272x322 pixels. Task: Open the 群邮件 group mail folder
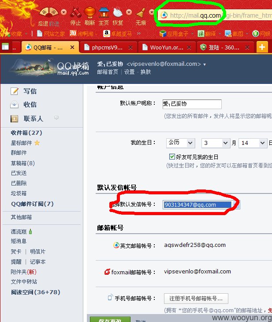[x=19, y=153]
